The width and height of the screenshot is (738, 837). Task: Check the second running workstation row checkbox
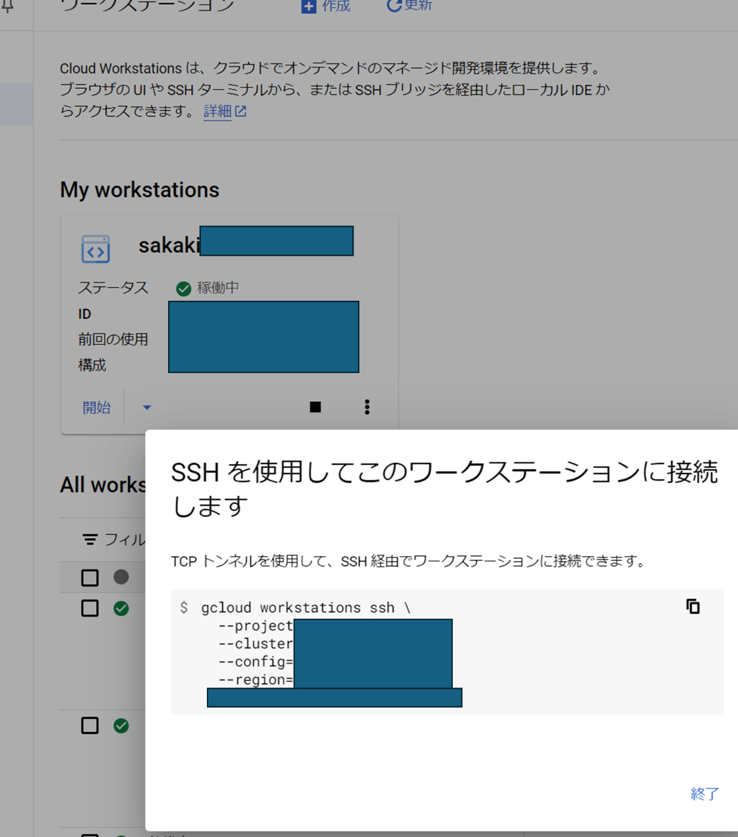pyautogui.click(x=90, y=725)
